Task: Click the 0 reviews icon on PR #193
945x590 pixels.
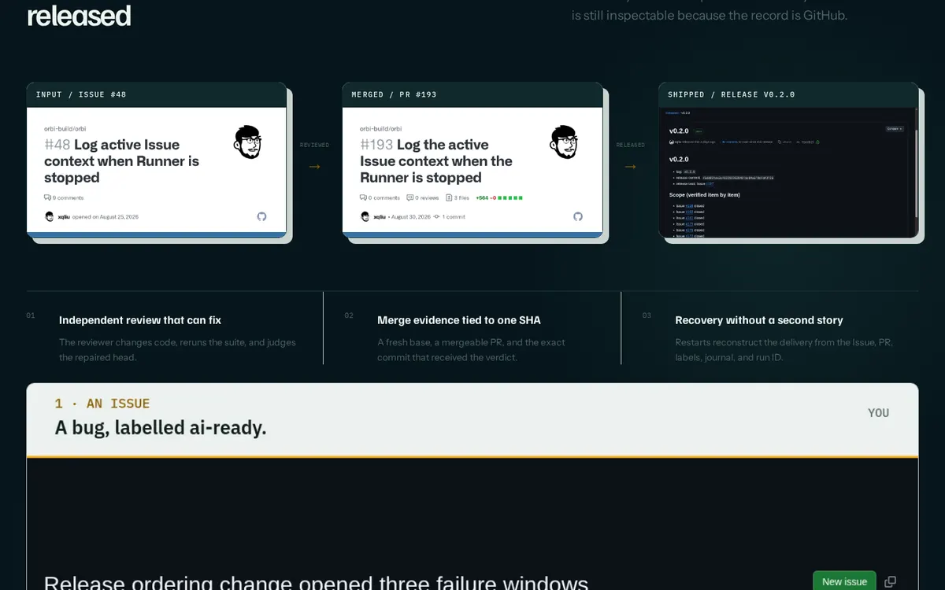Action: point(409,198)
